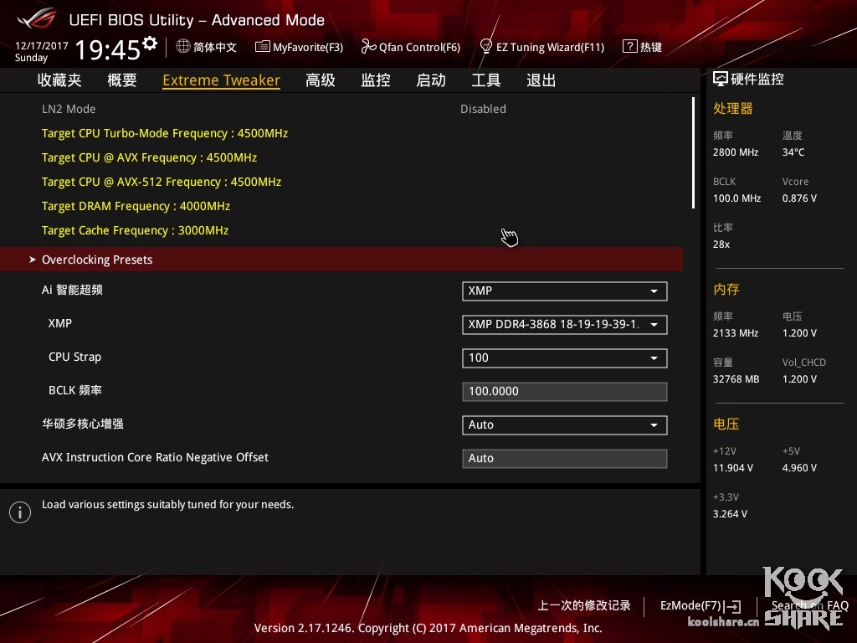
Task: Switch to the 启动 tab
Action: pos(431,80)
